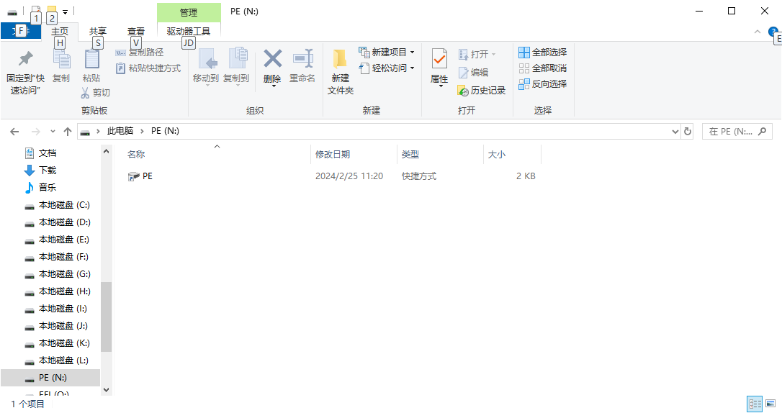Click the Manage (管理) contextual tab
Image resolution: width=782 pixels, height=413 pixels.
189,12
